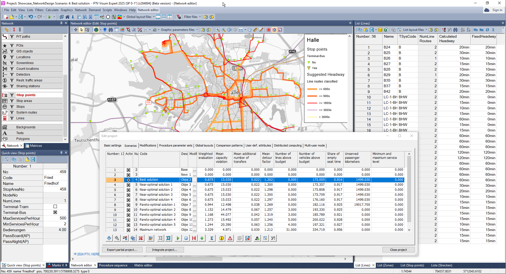The height and width of the screenshot is (274, 506).
Task: Open the Global layout files dropdown
Action: (x=154, y=17)
